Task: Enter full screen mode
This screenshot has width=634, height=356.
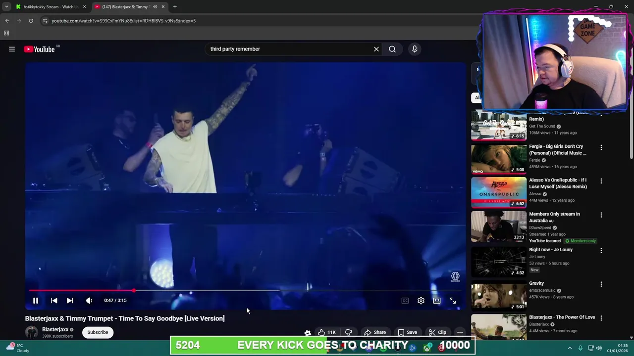Action: [453, 300]
